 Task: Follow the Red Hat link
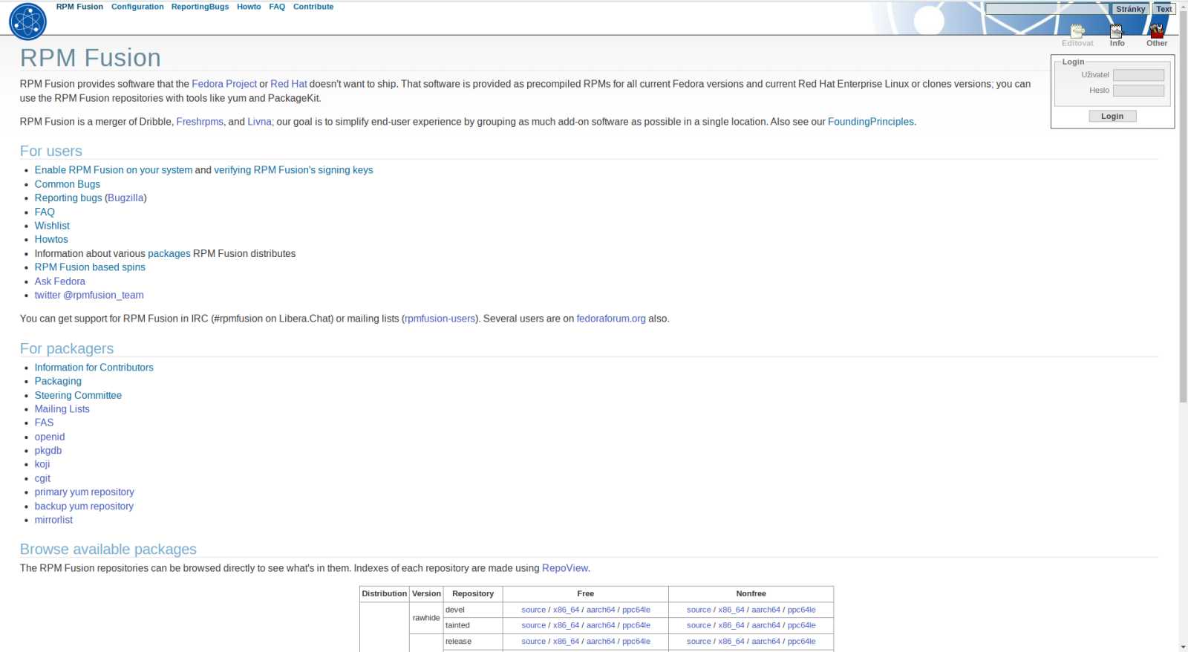(x=289, y=84)
